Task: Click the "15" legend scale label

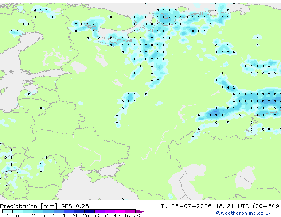Action: (x=66, y=215)
